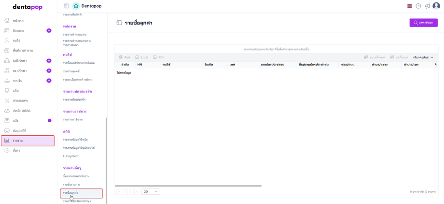
Task: Sort by the ที่อยู่ตามบัตรประชาชน column header
Action: pos(318,64)
